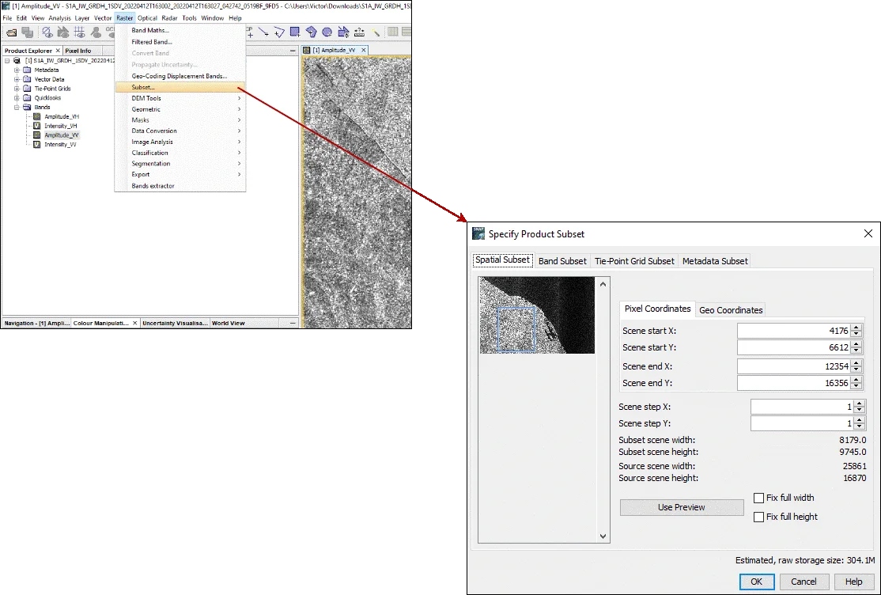Select the ellipse drawing tool
881x595 pixels.
pyautogui.click(x=328, y=32)
